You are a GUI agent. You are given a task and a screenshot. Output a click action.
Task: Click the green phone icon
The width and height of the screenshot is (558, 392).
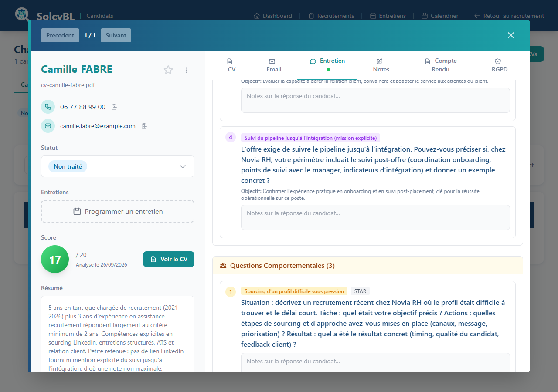click(48, 107)
